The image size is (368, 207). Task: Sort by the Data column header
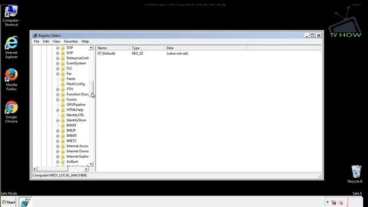(x=205, y=48)
